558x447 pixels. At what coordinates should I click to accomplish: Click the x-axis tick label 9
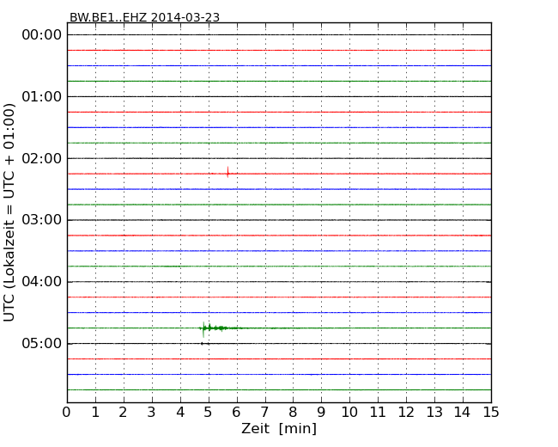pos(321,413)
